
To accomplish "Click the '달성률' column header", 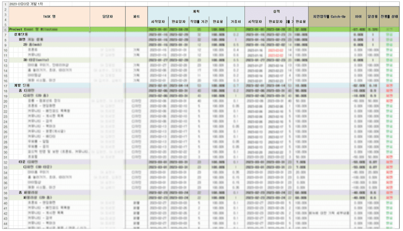I will tap(373, 17).
